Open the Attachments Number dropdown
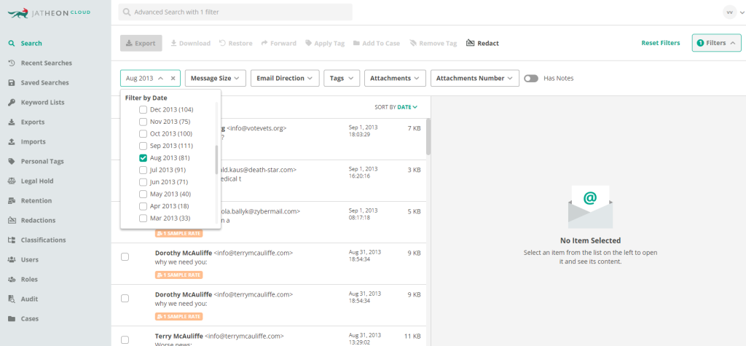746x346 pixels. click(x=475, y=78)
